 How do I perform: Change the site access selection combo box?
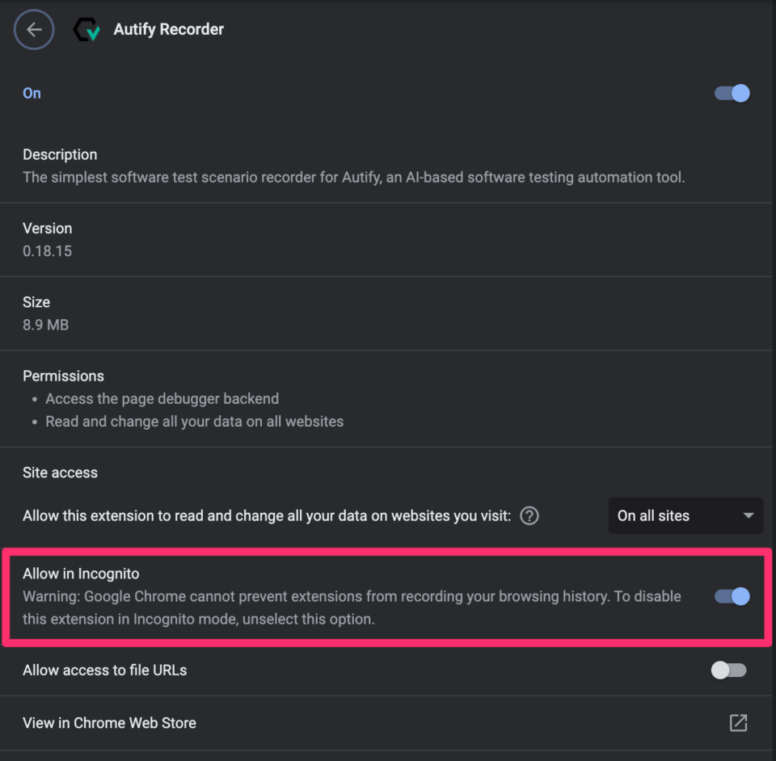click(685, 515)
